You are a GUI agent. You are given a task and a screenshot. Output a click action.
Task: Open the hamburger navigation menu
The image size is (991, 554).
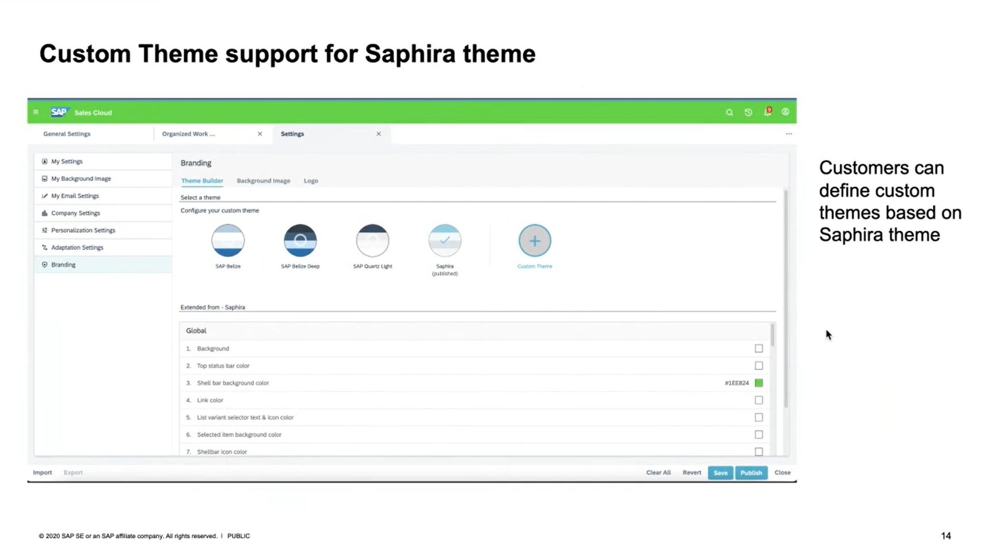point(36,112)
